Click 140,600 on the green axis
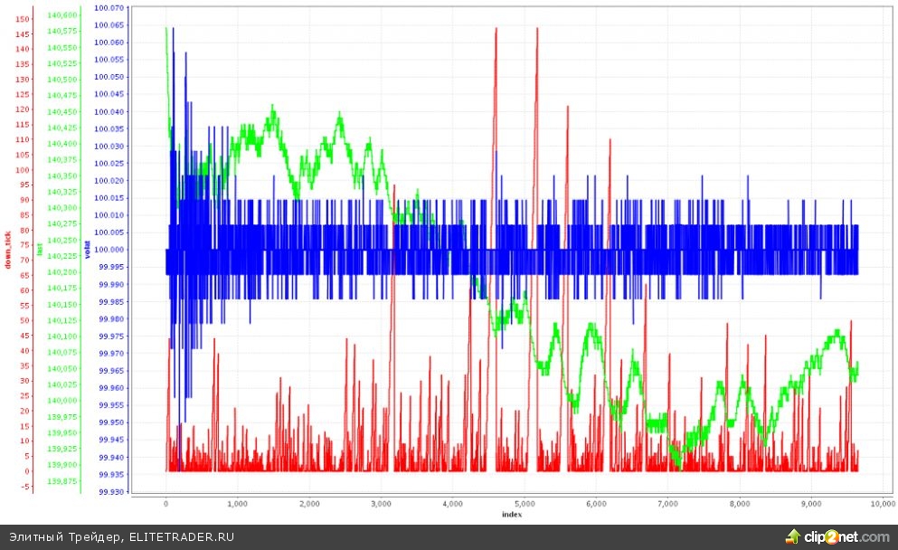Image resolution: width=898 pixels, height=550 pixels. point(62,15)
